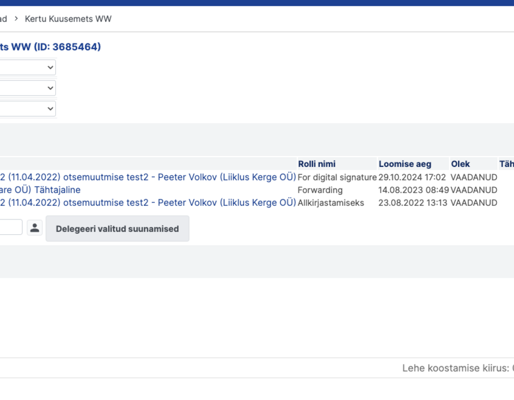
Task: Click the Rolli nimi column header
Action: click(x=316, y=164)
